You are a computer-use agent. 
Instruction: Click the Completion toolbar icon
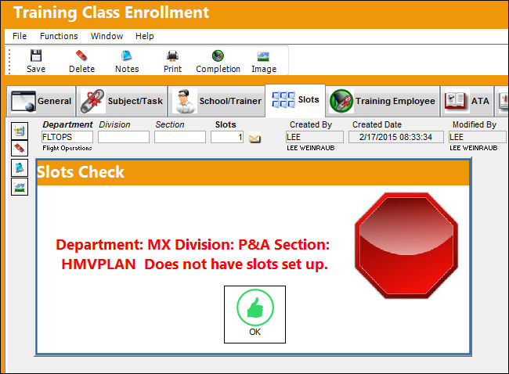pyautogui.click(x=218, y=61)
